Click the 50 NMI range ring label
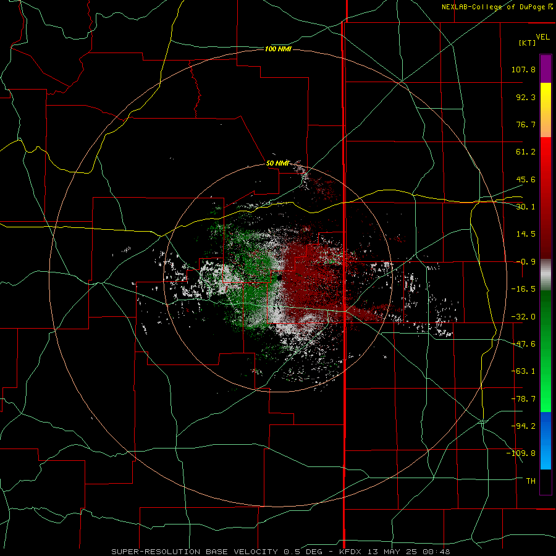 coord(277,163)
